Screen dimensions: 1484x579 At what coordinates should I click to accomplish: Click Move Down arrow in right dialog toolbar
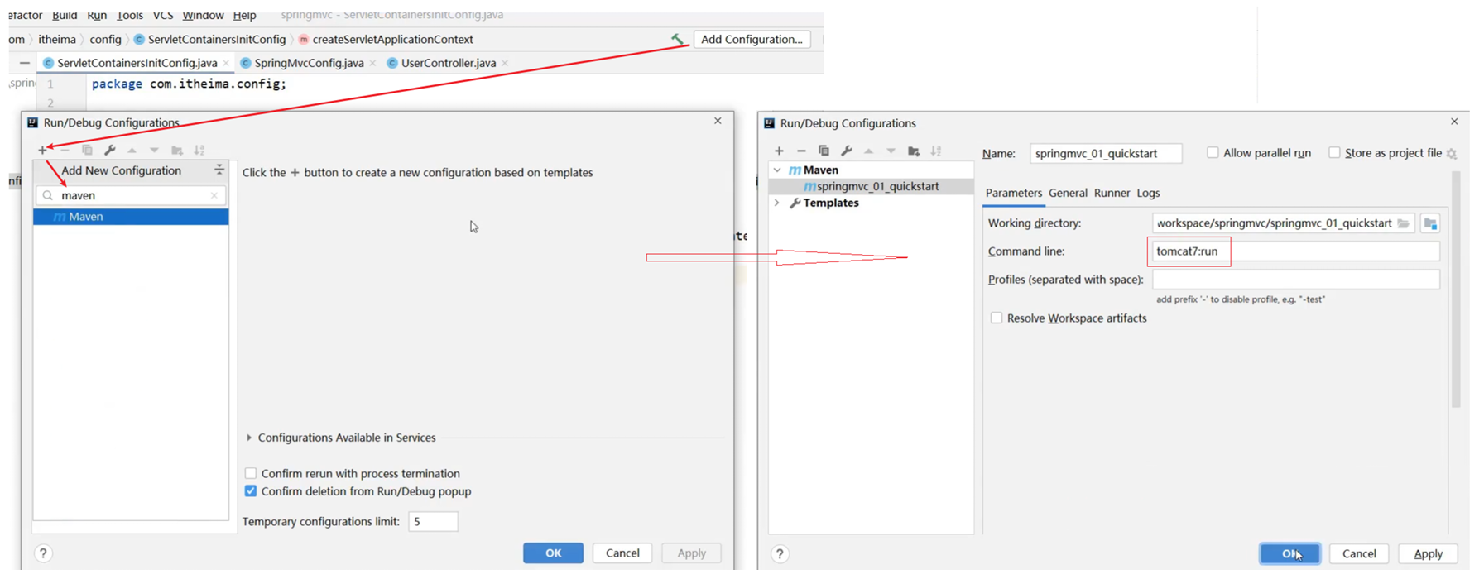pyautogui.click(x=891, y=151)
